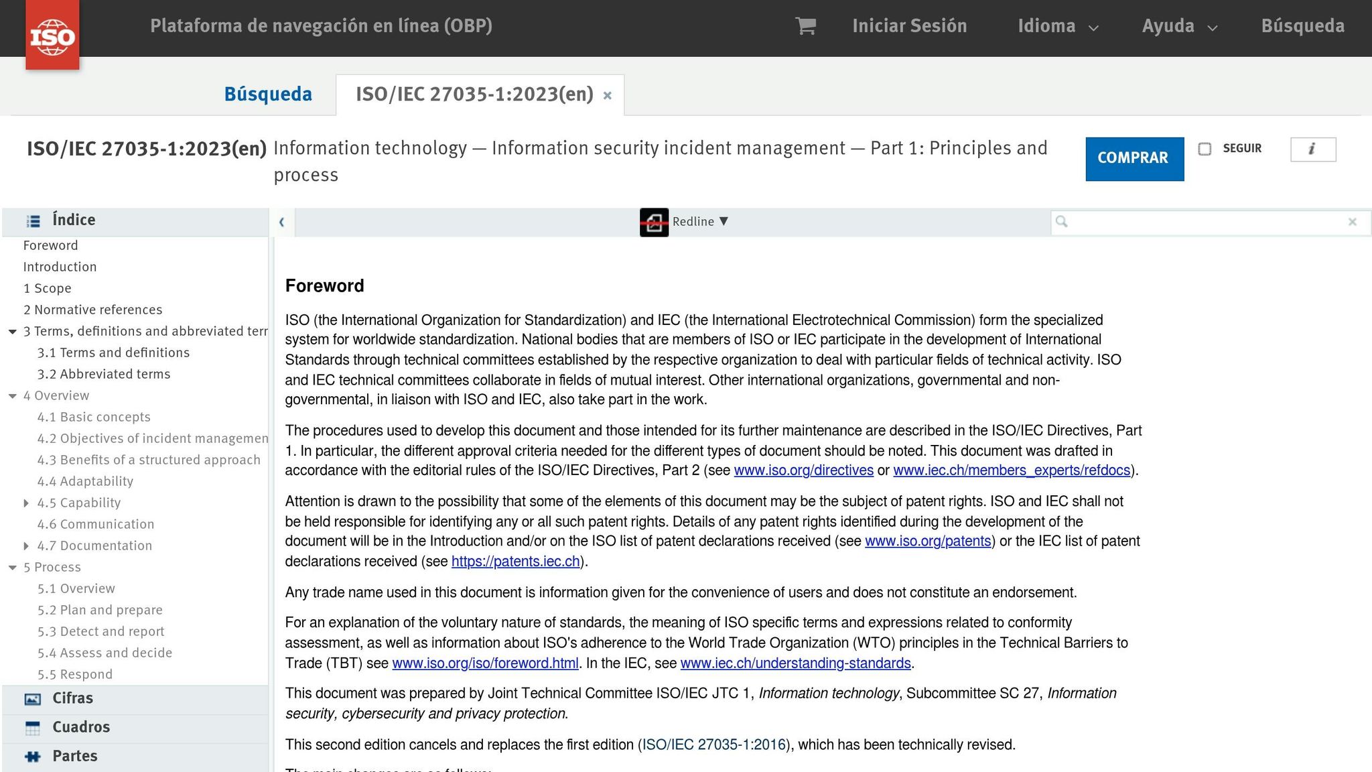This screenshot has width=1372, height=772.
Task: Expand the 4.5 Capability node
Action: point(26,503)
